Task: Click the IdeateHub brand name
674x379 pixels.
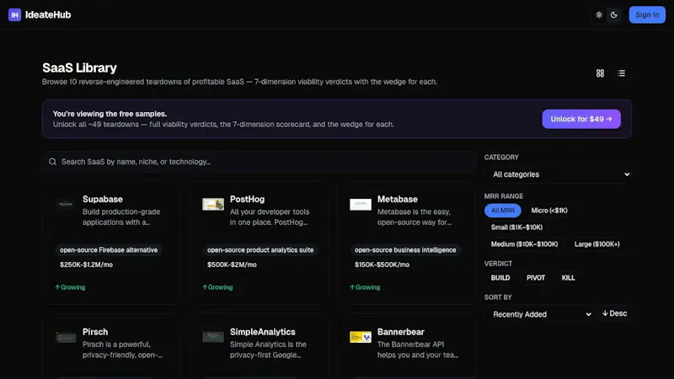Action: tap(48, 14)
